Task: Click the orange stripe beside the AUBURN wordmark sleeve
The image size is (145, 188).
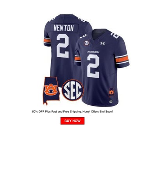Action: point(77,58)
